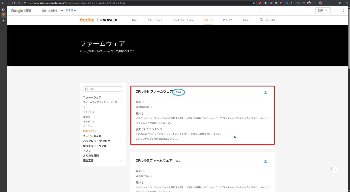Screen dimensions: 350x192
Task: Start the Read aloud speaker icon
Action: pyautogui.click(x=287, y=3)
